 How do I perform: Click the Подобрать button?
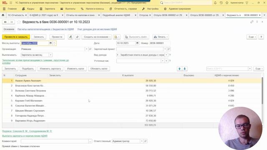tap(28, 69)
